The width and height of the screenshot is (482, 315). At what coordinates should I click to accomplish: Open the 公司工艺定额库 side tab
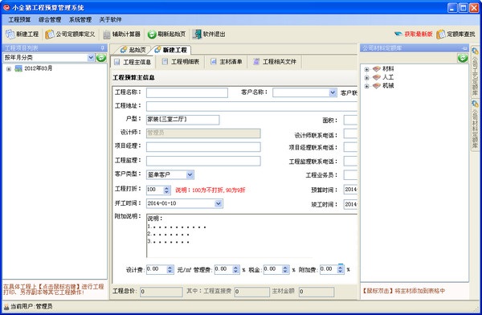(x=476, y=72)
